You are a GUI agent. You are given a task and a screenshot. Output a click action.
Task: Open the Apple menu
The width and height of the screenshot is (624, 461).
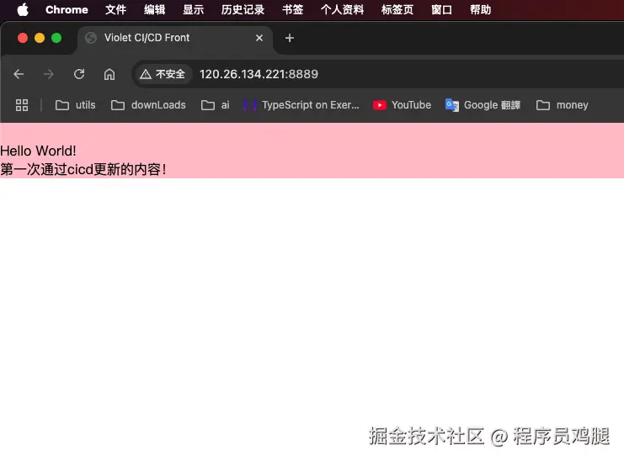click(x=23, y=9)
